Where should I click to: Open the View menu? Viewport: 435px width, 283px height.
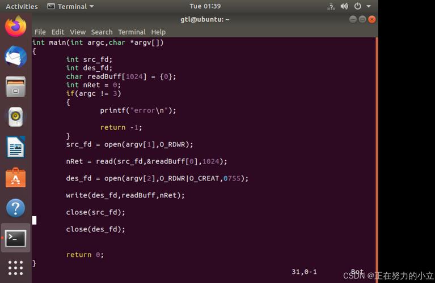(x=78, y=32)
